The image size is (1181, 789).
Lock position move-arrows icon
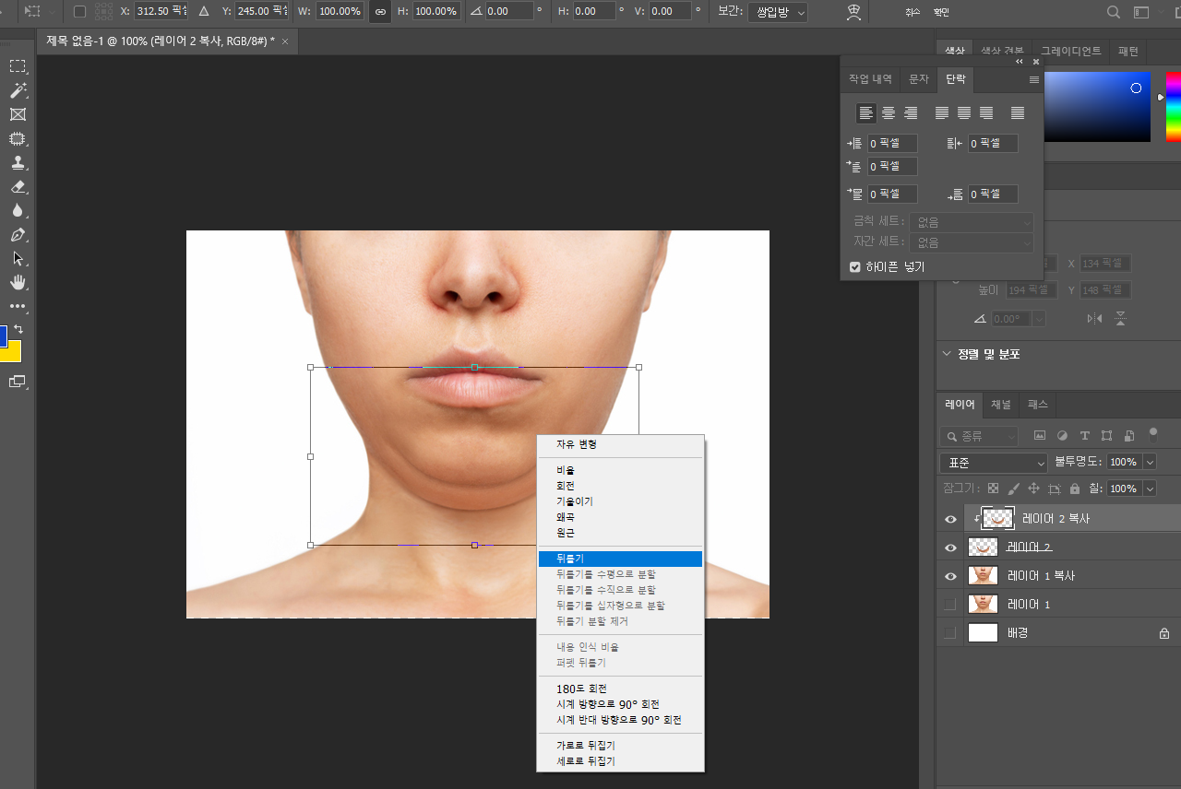[1033, 489]
